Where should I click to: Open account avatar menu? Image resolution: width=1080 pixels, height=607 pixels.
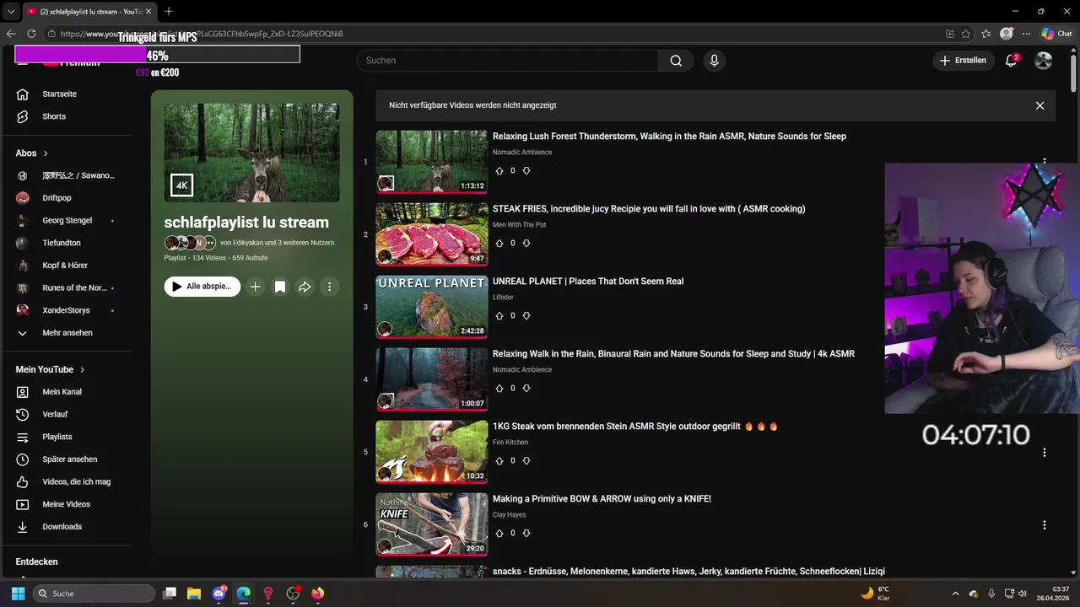click(x=1044, y=61)
